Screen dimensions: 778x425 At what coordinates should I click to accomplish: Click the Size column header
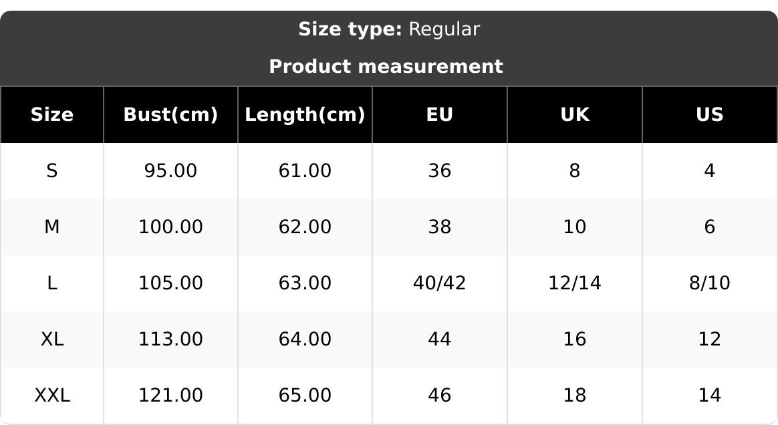[x=52, y=115]
